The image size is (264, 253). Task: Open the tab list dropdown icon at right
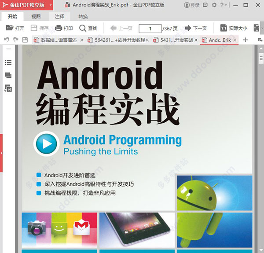[x=260, y=40]
